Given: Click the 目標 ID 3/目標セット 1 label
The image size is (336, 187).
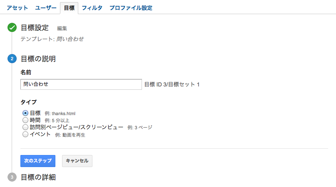Looking at the screenshot, I should click(x=172, y=85).
